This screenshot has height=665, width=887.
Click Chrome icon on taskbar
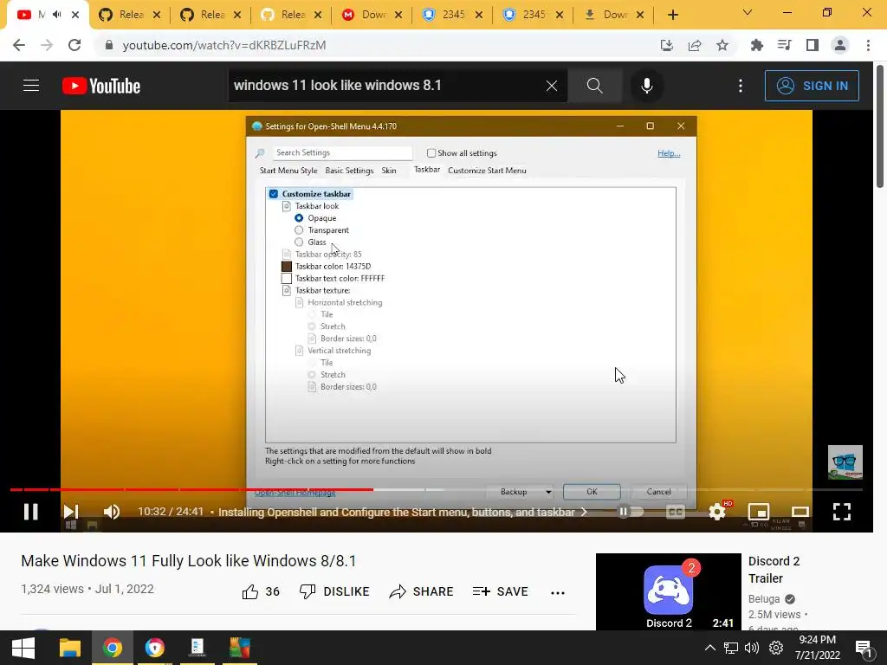[113, 648]
